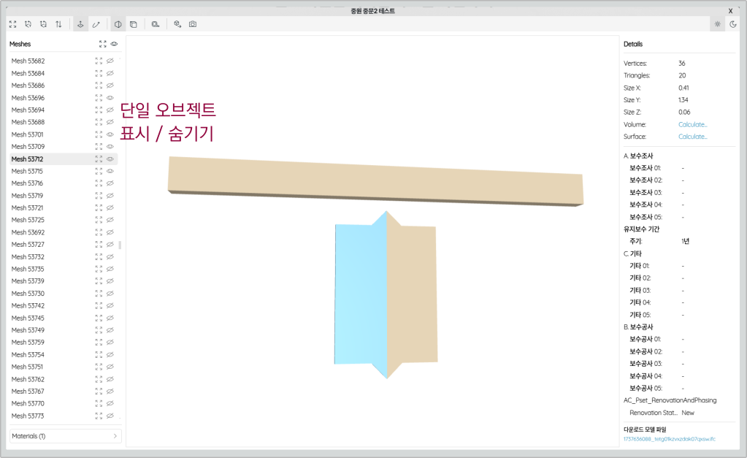Select the free orbit navigation icon
Screen dimensions: 747x458
96,24
